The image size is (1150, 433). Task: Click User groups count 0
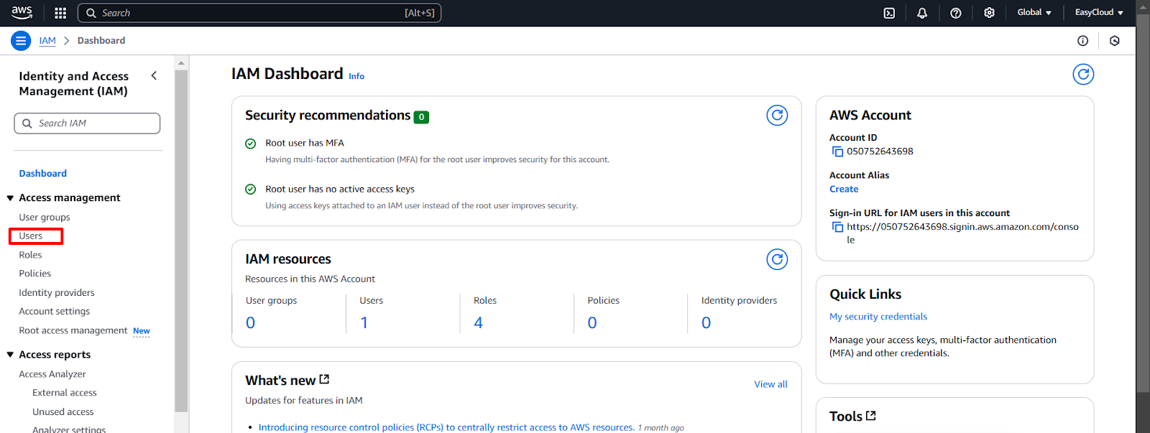click(x=250, y=323)
